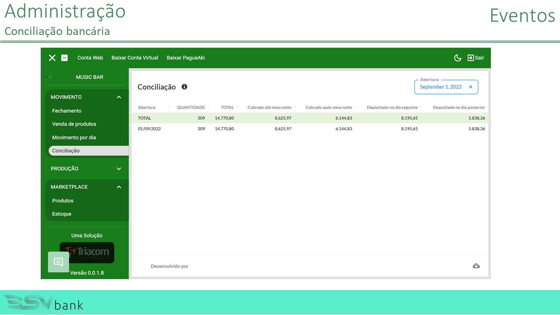Sort by TOTAL column header
560x315 pixels.
tap(227, 107)
